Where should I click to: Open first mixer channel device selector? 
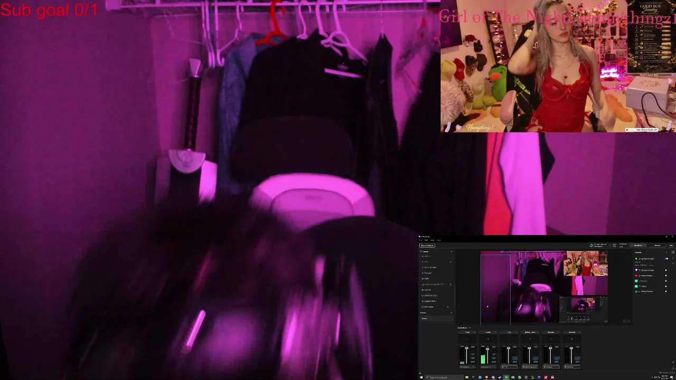tap(467, 367)
